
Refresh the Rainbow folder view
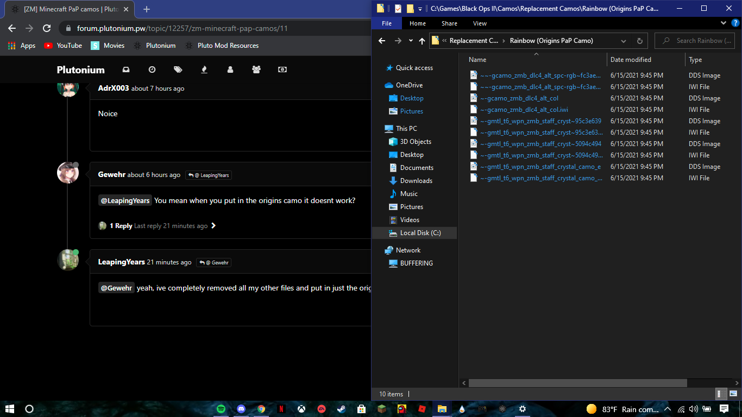pos(639,41)
